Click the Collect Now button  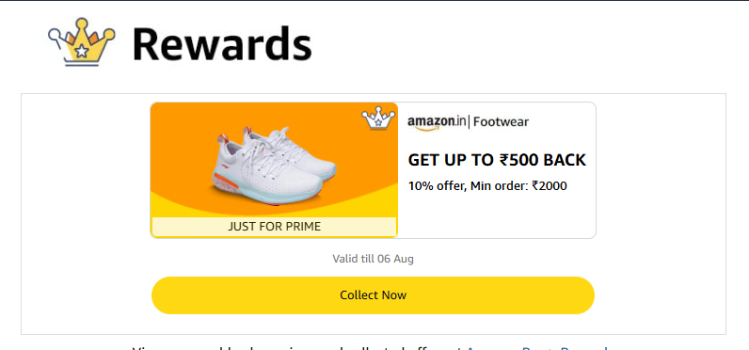[x=373, y=295]
